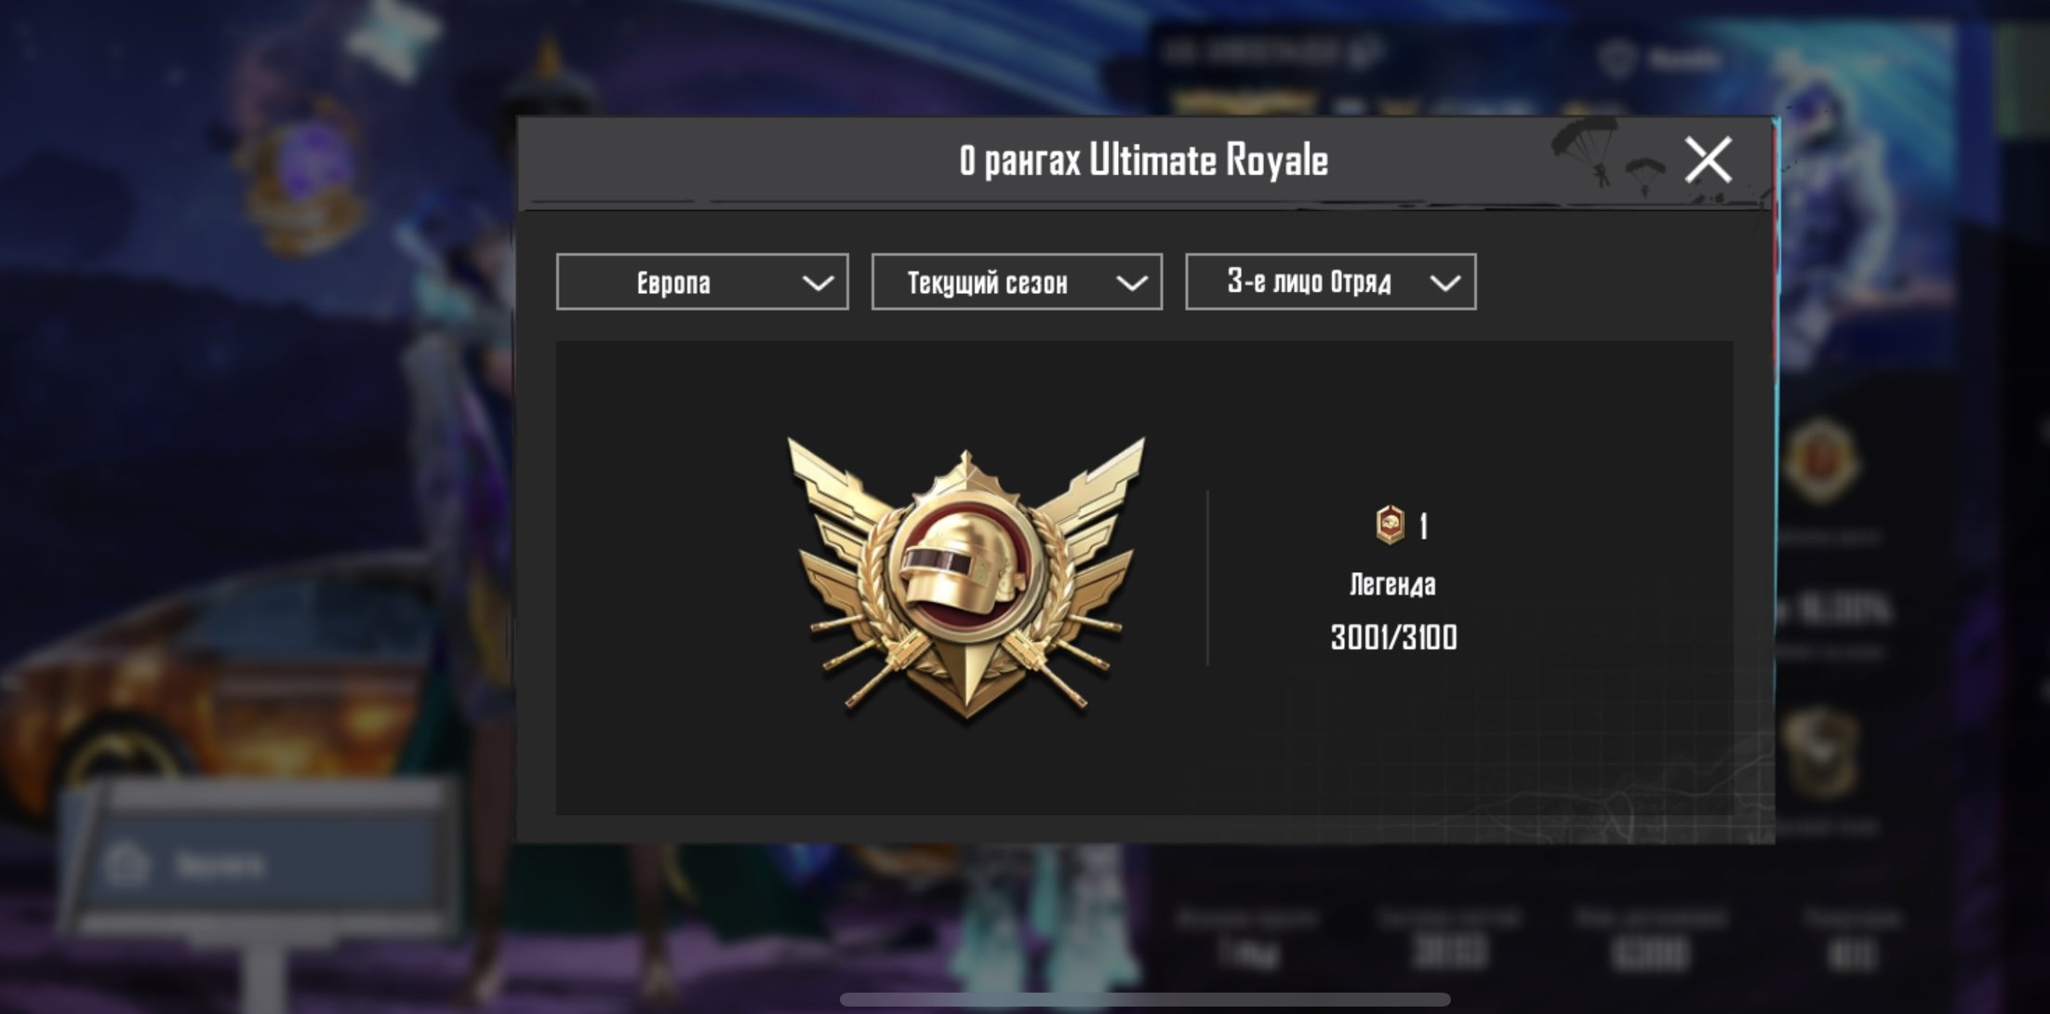Click the golden helmet rank emblem

point(965,577)
